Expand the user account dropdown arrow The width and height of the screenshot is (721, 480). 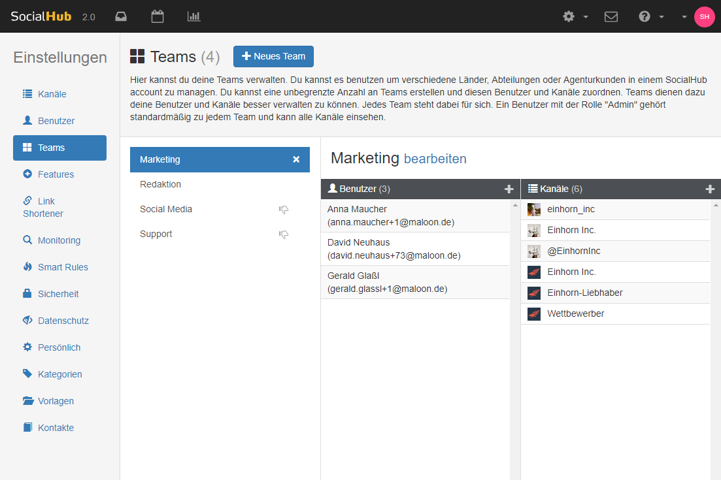684,17
